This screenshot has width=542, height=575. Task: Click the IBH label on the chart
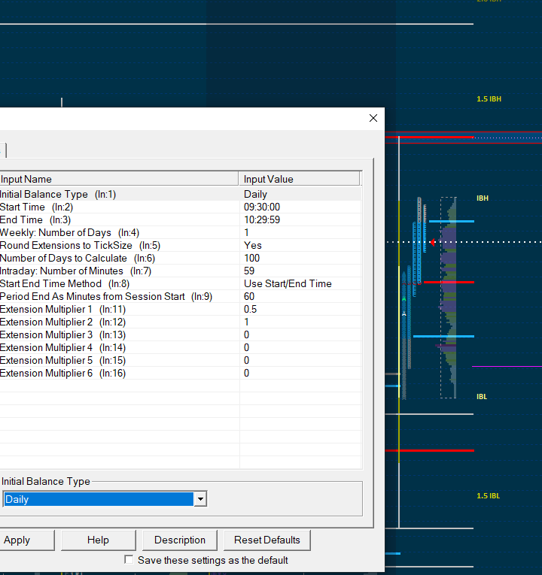pyautogui.click(x=483, y=198)
